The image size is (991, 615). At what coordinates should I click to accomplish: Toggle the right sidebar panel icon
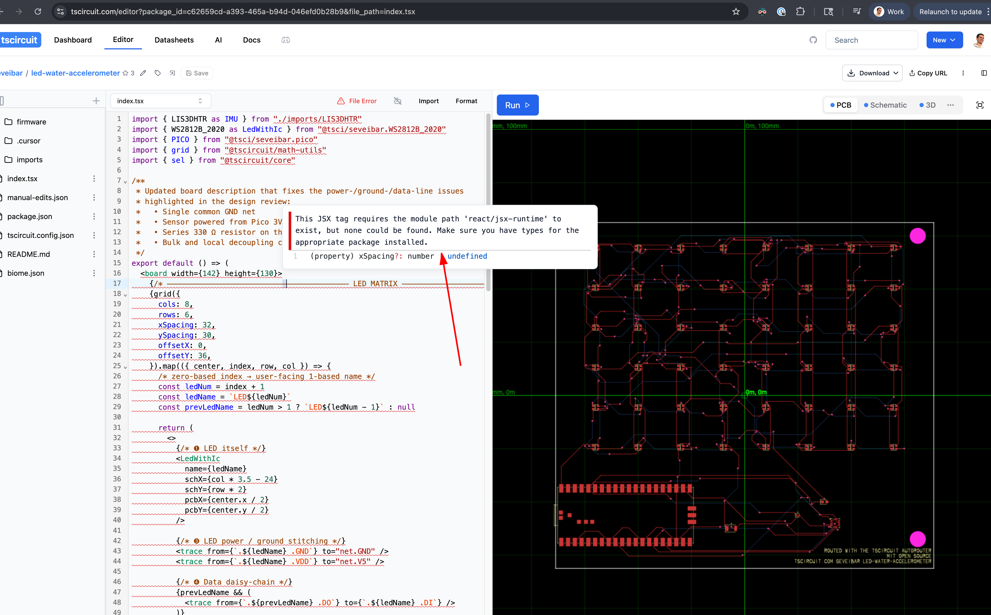(984, 73)
